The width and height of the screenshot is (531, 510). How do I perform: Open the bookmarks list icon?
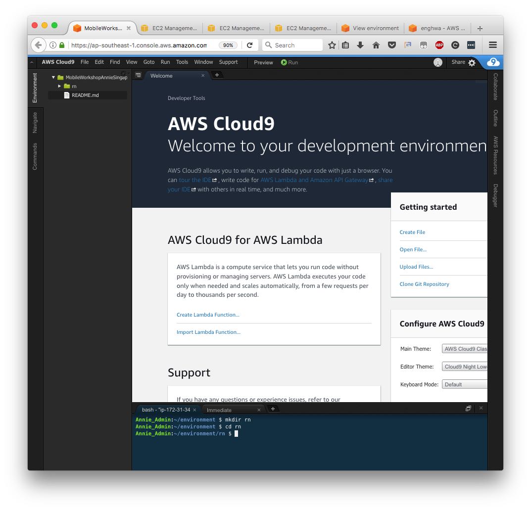[x=345, y=45]
